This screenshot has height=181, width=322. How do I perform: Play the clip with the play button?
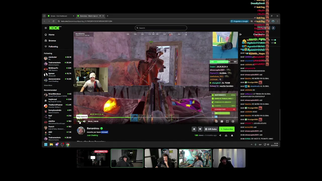pos(78,121)
